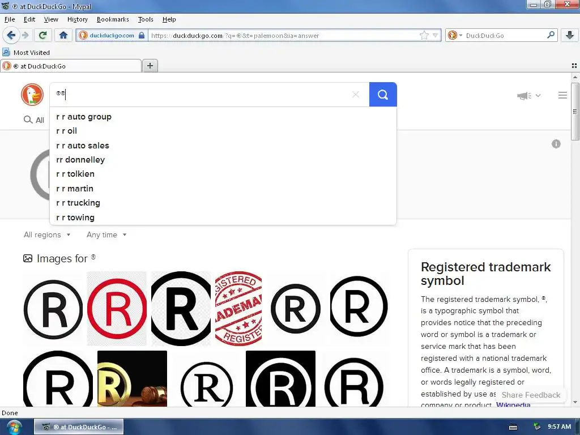Image resolution: width=580 pixels, height=435 pixels.
Task: Expand the Any time filter
Action: pos(106,234)
